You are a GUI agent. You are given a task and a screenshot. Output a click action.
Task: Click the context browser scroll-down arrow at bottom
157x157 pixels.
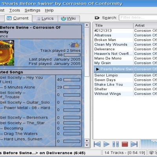(x=87, y=145)
